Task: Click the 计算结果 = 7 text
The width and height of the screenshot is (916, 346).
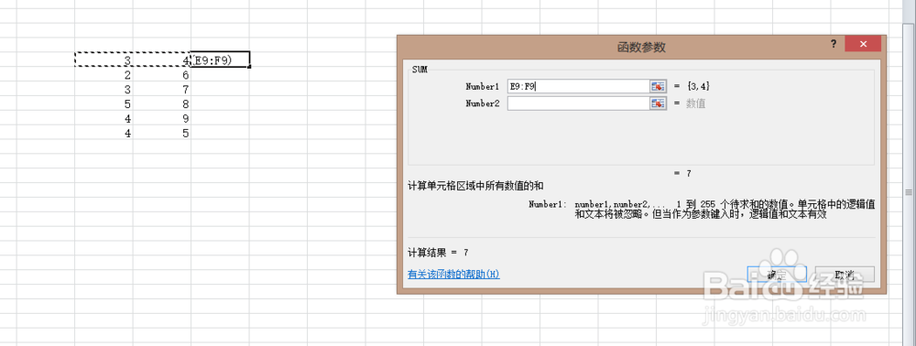Action: pos(438,252)
